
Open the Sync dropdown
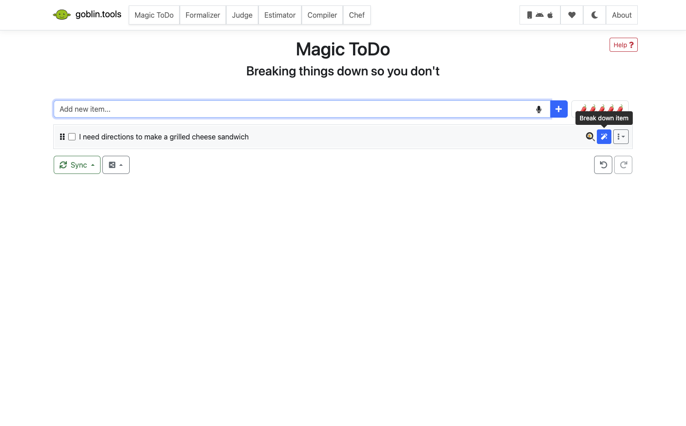click(x=77, y=165)
